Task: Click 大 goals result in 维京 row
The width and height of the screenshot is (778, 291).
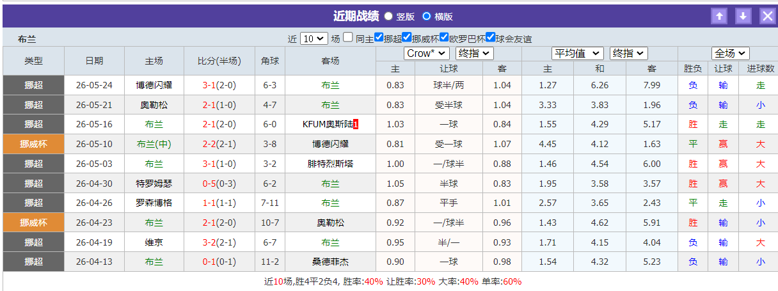Action: (760, 242)
